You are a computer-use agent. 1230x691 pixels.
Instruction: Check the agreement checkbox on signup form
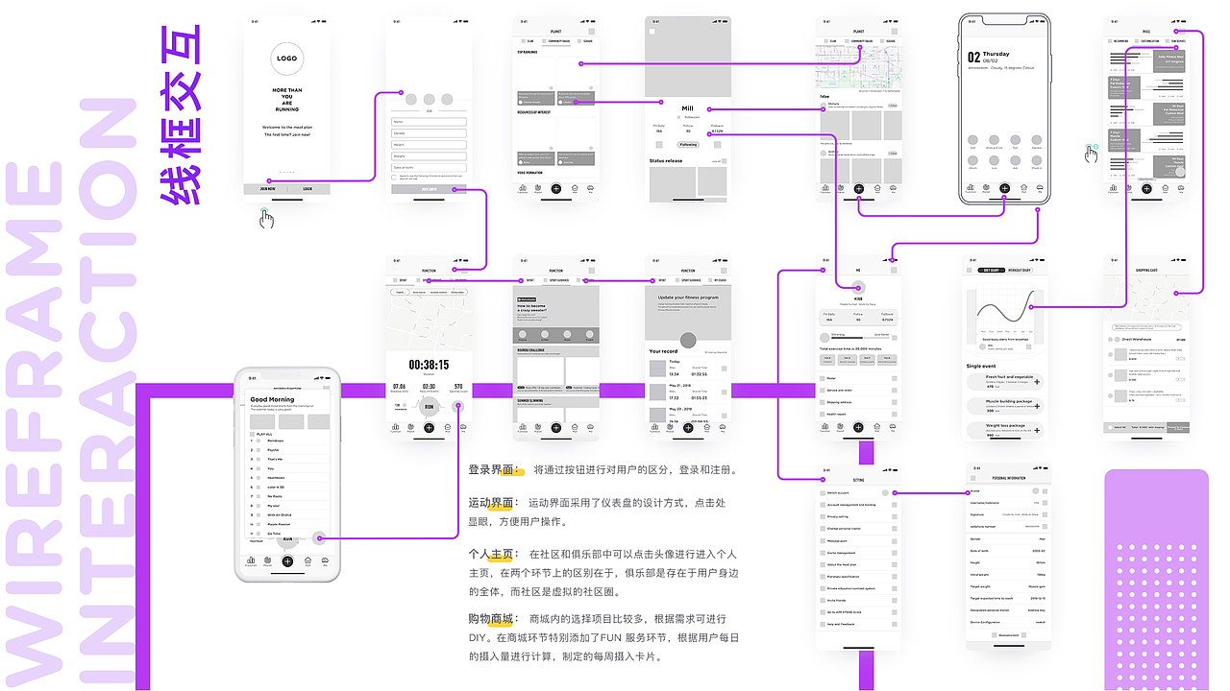[x=394, y=177]
